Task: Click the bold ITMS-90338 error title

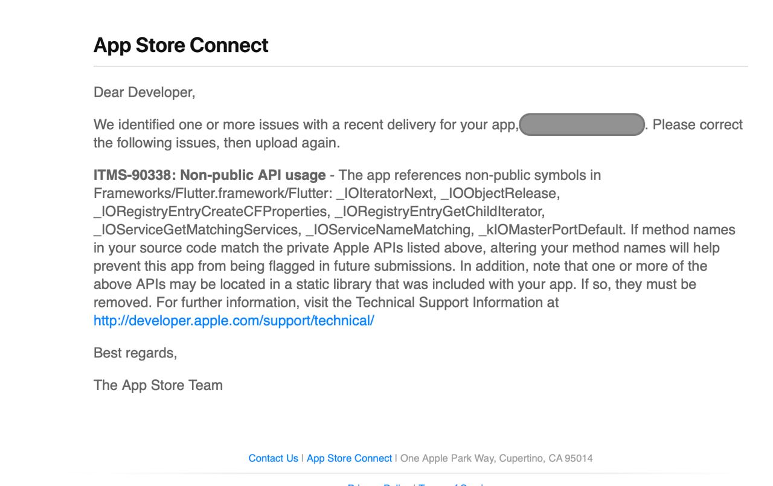Action: click(210, 175)
